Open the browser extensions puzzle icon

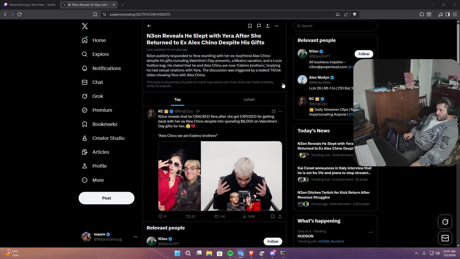[422, 14]
